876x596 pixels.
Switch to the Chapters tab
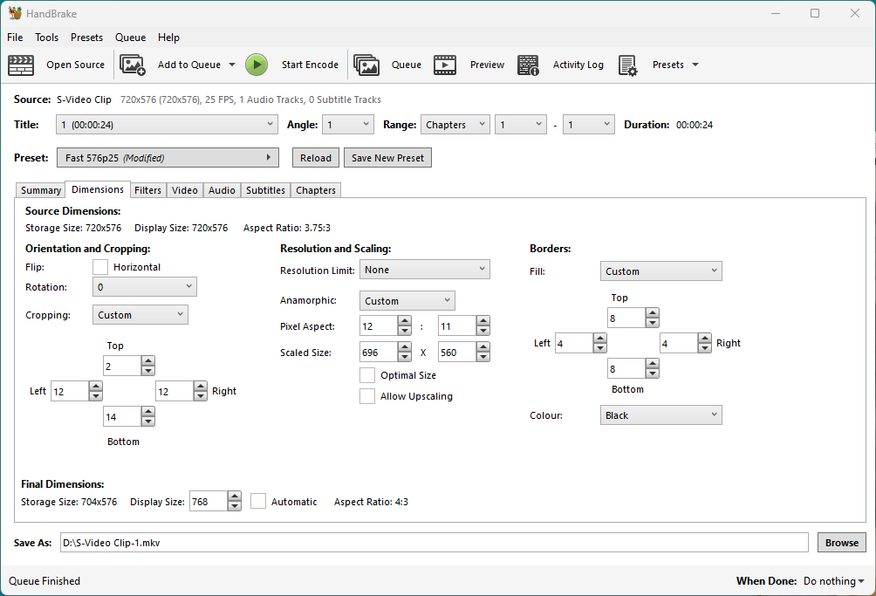[316, 190]
